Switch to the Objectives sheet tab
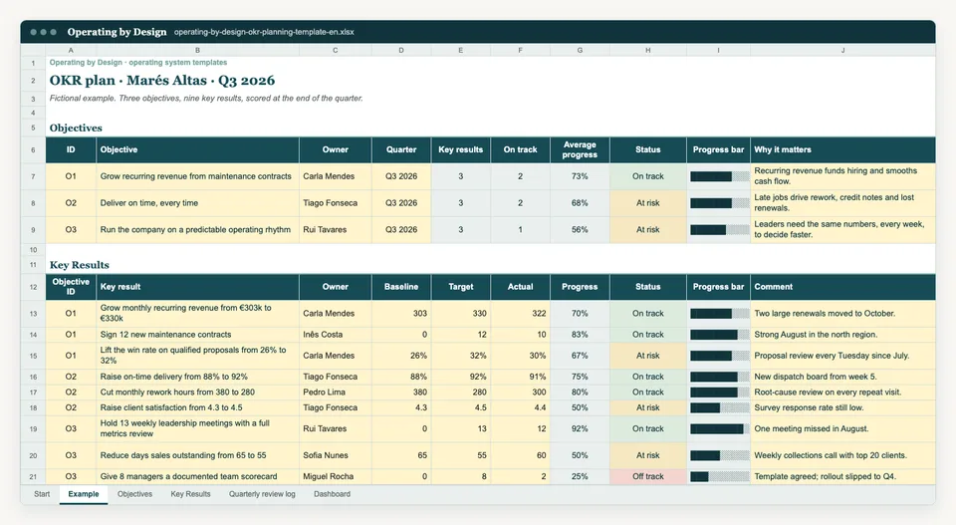This screenshot has height=525, width=956. coord(134,494)
